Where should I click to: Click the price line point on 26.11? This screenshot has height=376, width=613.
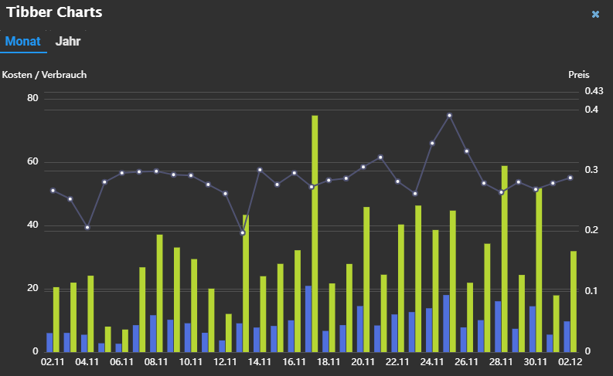[x=466, y=151]
